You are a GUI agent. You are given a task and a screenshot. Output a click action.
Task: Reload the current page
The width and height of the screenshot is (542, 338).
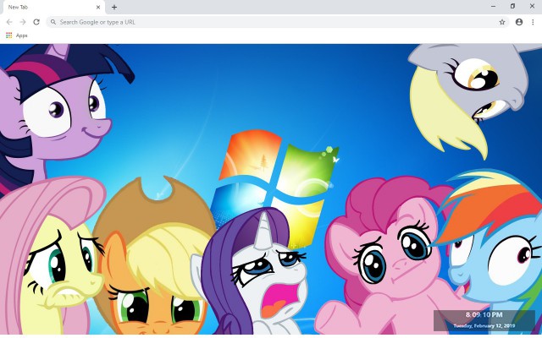click(x=36, y=22)
